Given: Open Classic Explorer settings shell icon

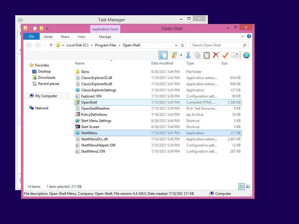Looking at the screenshot, I should click(246, 55).
